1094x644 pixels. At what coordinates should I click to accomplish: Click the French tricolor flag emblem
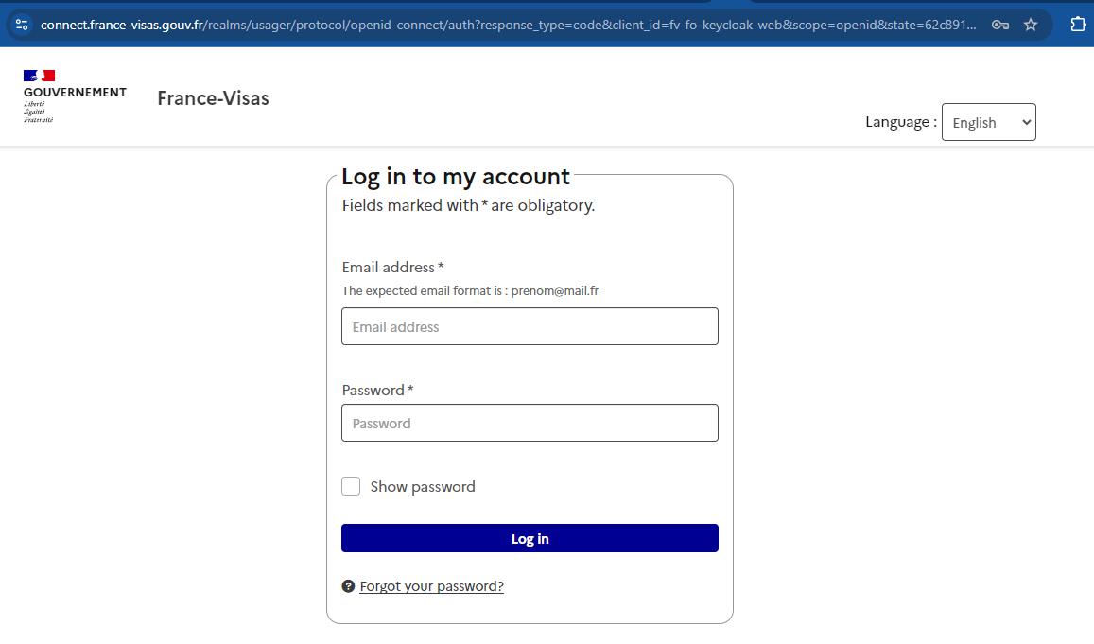(42, 76)
